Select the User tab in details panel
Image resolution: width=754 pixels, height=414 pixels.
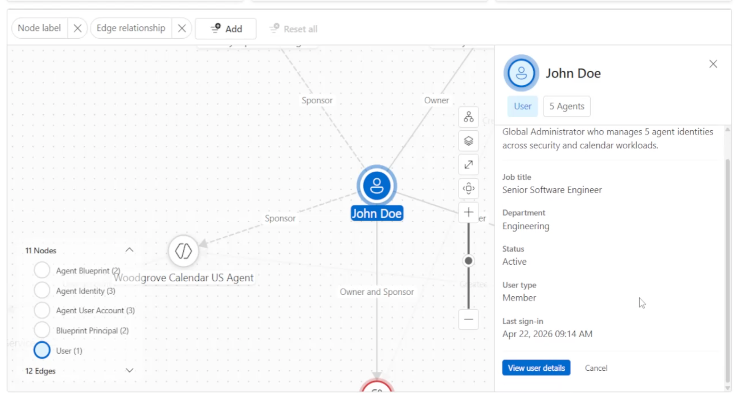pyautogui.click(x=522, y=106)
